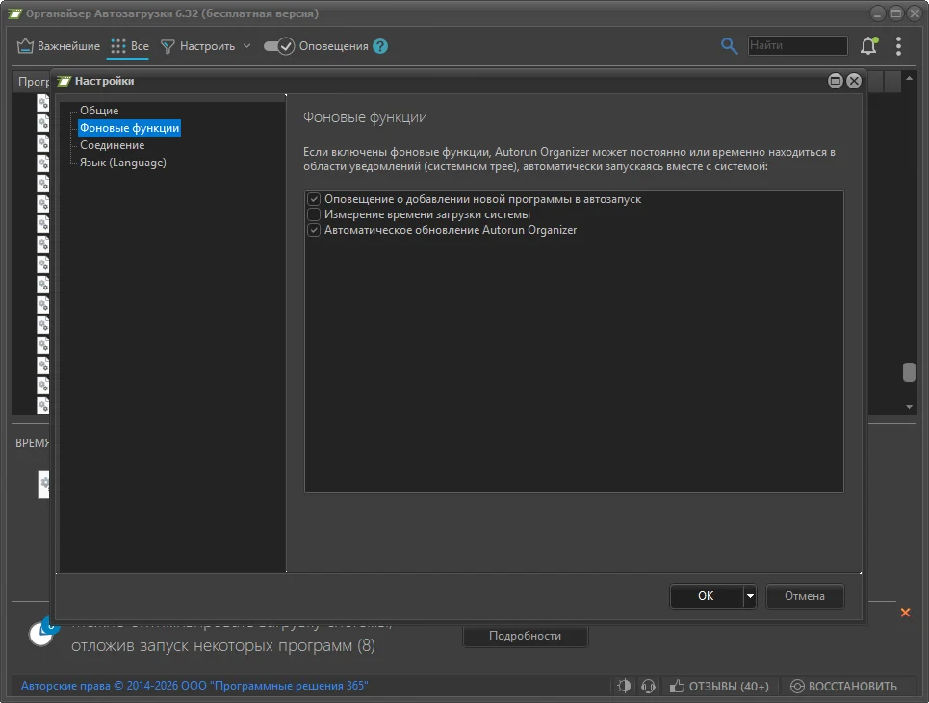Open the notifications bell icon
Screen dimensions: 929x703
pyautogui.click(x=868, y=46)
